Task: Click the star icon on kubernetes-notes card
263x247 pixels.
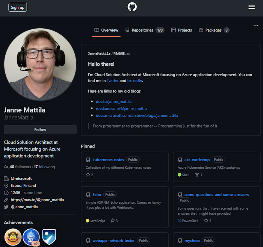Action: 88,175
